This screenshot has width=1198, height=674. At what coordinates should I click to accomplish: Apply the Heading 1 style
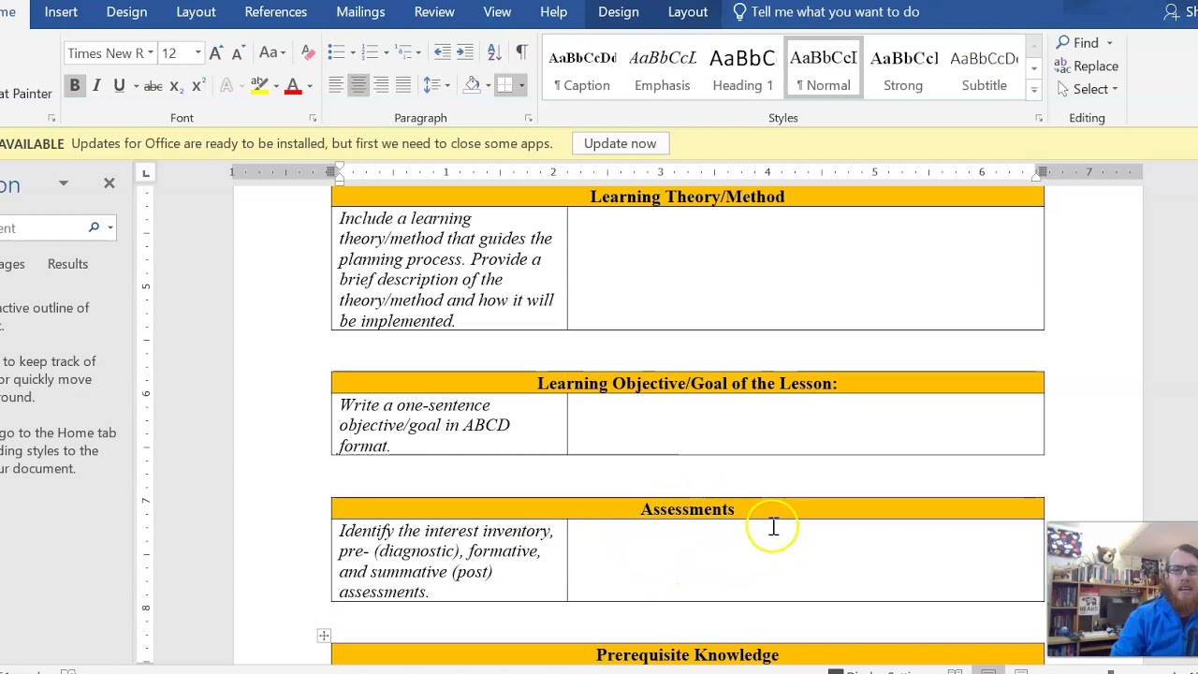742,68
